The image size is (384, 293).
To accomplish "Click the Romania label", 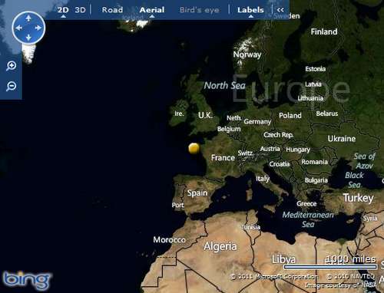I will [314, 162].
